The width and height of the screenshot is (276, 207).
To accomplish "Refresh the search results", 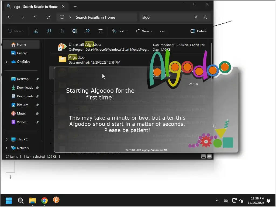I will (48, 17).
